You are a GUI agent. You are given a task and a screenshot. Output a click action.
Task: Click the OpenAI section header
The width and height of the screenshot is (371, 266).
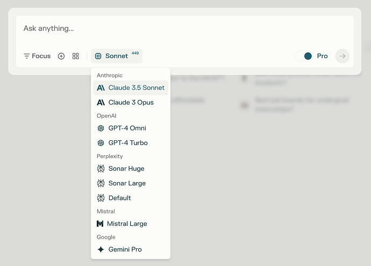pos(106,116)
